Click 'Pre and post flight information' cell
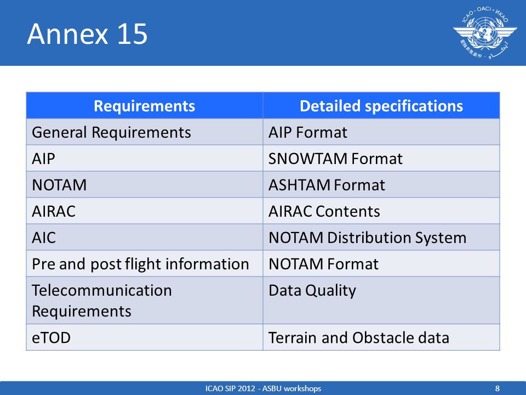Image resolution: width=526 pixels, height=395 pixels. click(145, 263)
